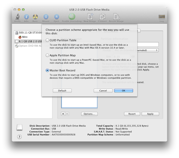This screenshot has width=179, height=158.
Task: Choose the Apple Partition Map option
Action: (x=47, y=55)
